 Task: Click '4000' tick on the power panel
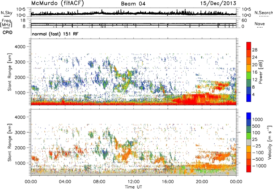click(20, 47)
